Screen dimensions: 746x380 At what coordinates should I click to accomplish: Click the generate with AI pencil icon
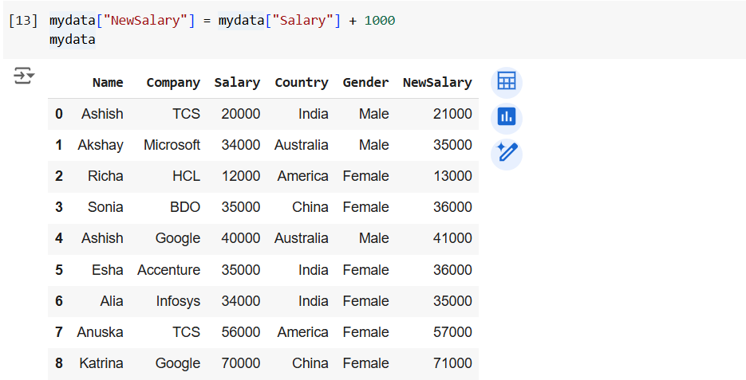506,152
